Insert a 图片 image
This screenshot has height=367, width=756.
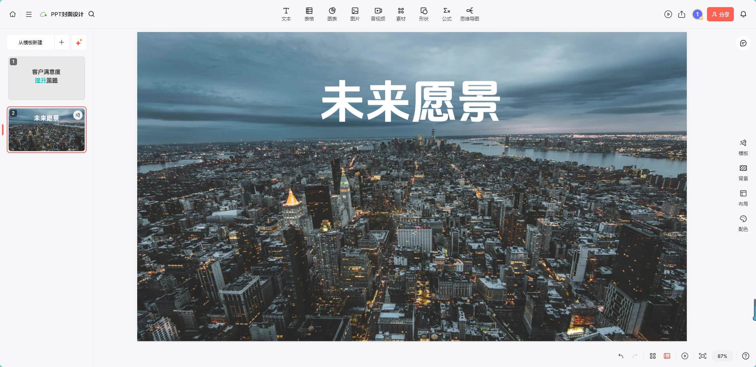coord(355,14)
